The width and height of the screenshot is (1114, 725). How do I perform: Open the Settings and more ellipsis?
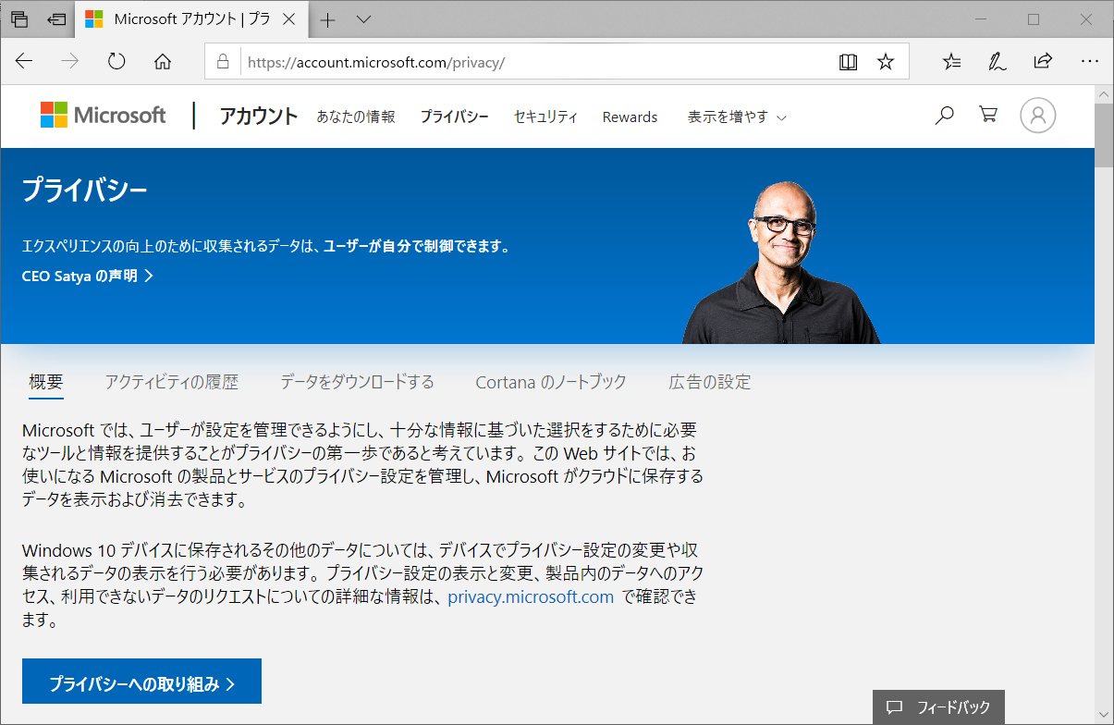(1089, 62)
